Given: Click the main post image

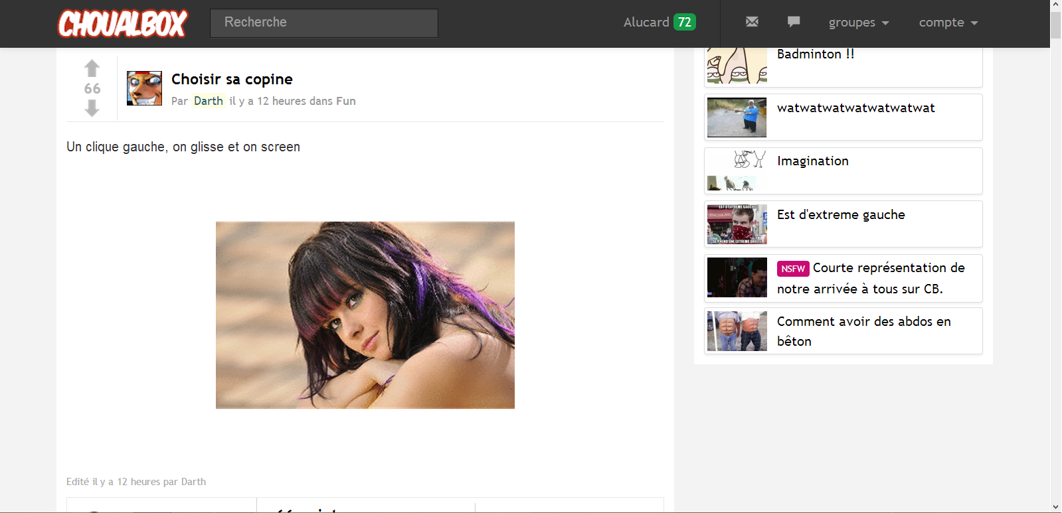Looking at the screenshot, I should click(365, 315).
